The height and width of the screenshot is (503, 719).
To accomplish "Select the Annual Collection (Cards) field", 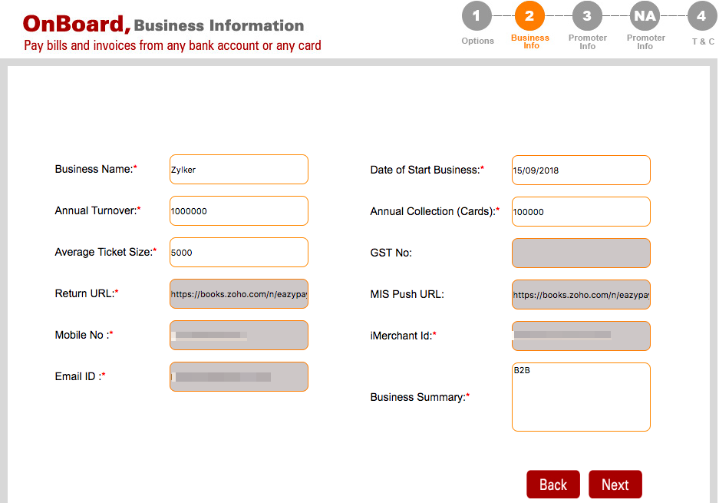I will (580, 211).
